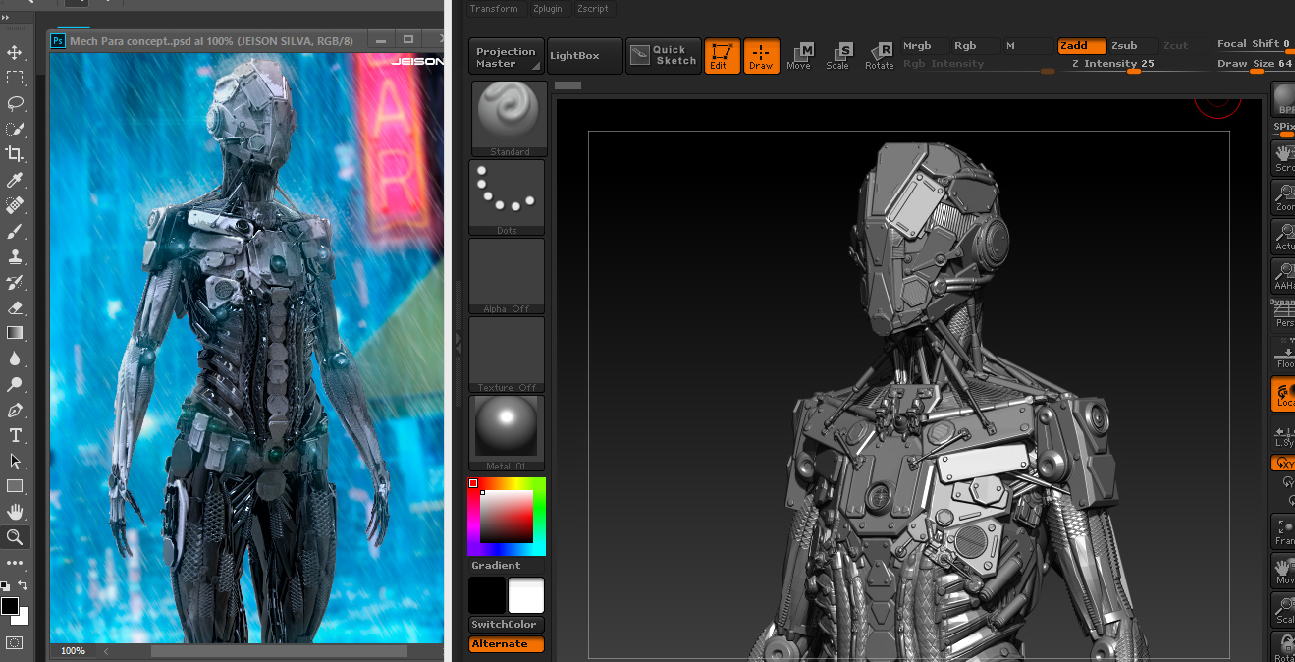Select the Horizontal Type tool

[x=15, y=435]
